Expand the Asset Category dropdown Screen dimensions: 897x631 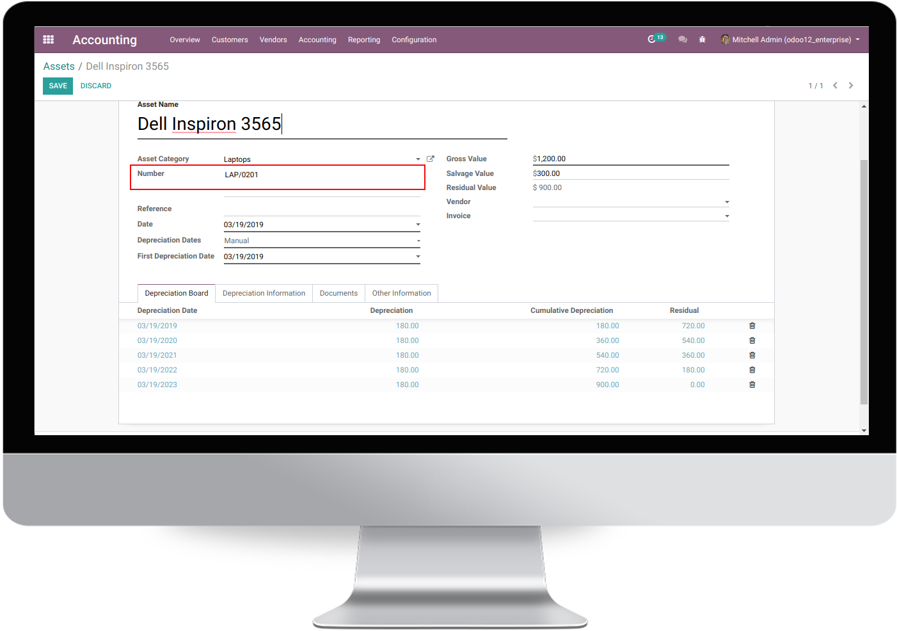(418, 159)
